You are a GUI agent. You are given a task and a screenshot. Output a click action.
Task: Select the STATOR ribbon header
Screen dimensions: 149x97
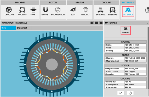pyautogui.click(x=80, y=3)
